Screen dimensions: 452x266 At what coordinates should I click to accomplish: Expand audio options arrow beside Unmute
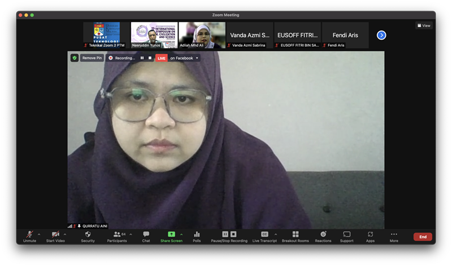[x=39, y=234]
